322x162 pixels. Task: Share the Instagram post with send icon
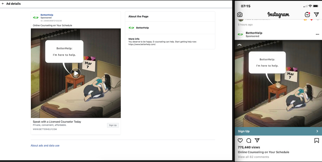click(257, 140)
